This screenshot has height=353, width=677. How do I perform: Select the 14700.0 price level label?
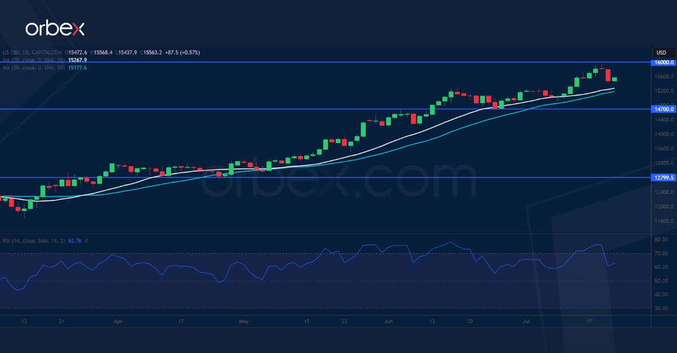[x=662, y=109]
